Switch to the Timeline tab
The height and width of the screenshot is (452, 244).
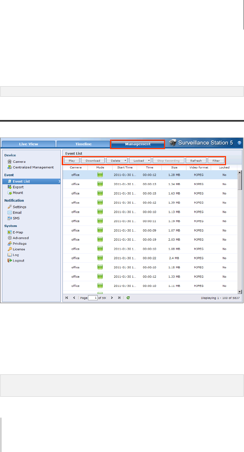tap(83, 144)
